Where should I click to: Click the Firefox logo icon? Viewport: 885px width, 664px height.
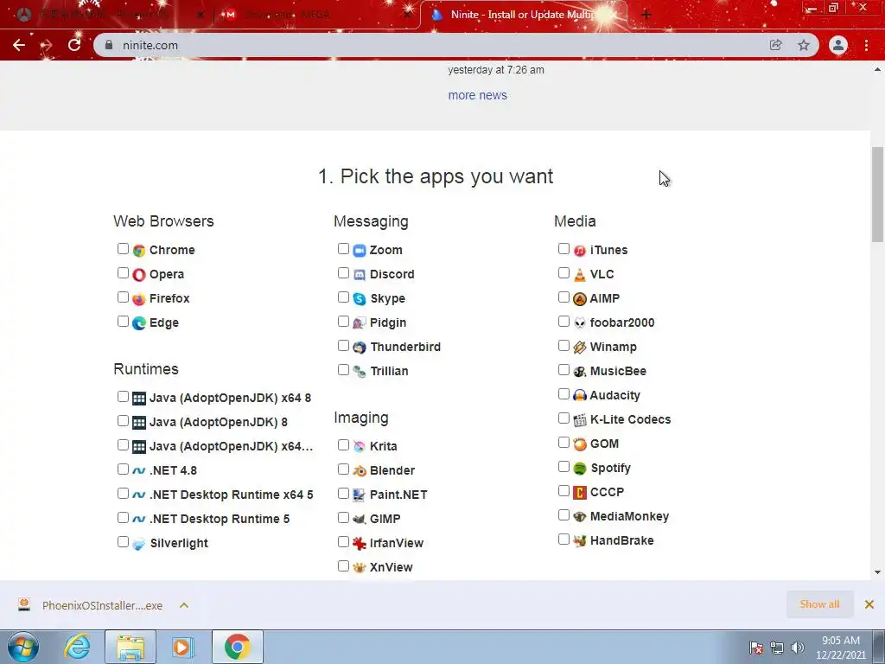click(139, 298)
